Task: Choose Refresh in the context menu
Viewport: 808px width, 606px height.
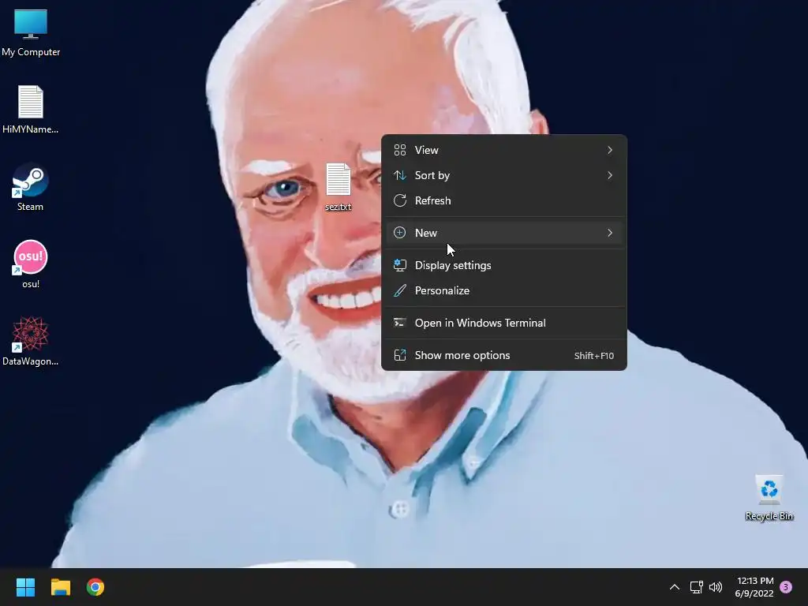Action: 504,200
